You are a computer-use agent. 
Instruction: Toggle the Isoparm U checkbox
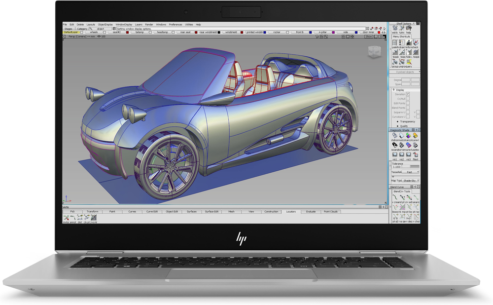408,112
